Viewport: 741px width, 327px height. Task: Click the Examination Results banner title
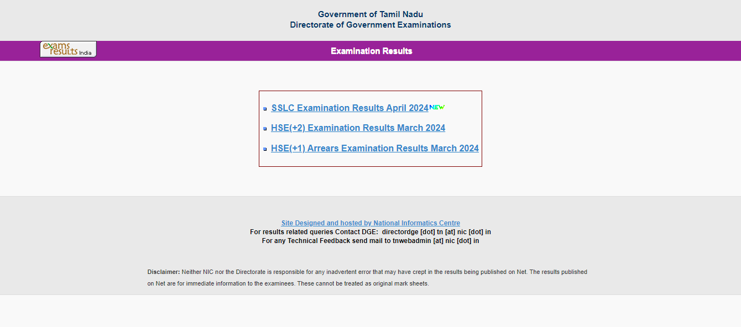point(371,51)
